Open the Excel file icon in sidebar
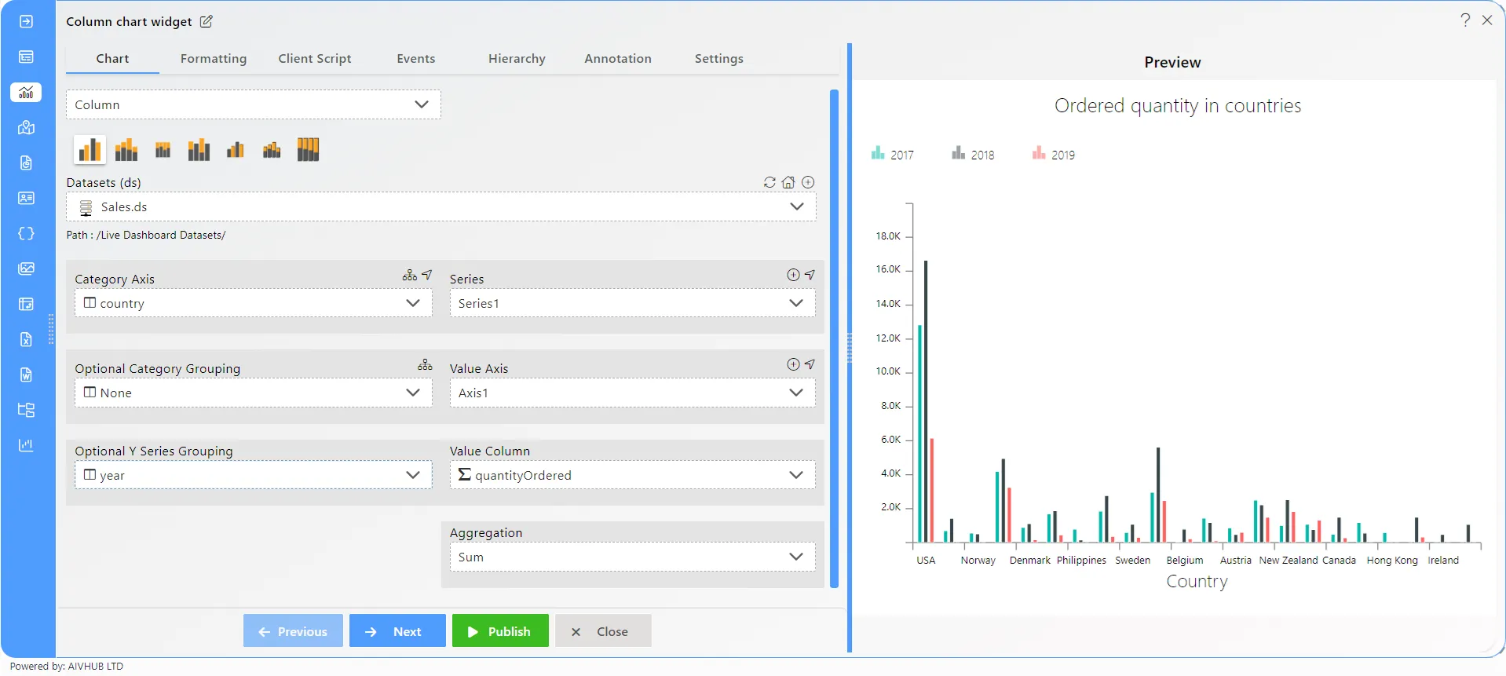This screenshot has width=1506, height=676. pos(26,339)
